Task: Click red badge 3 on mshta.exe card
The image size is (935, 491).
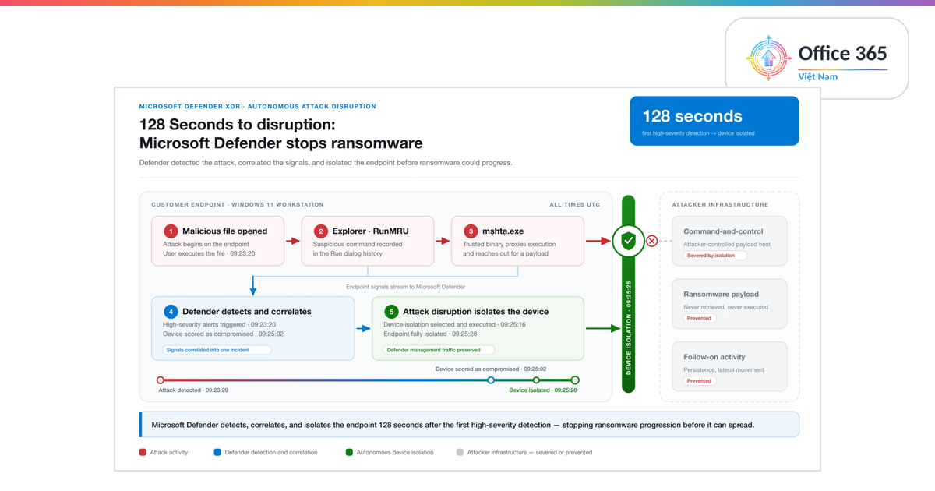Action: (470, 231)
